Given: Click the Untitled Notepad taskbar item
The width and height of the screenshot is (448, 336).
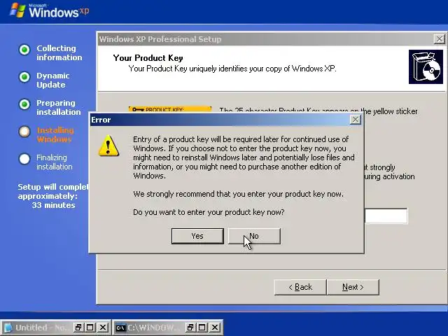Looking at the screenshot, I should click(x=55, y=328).
